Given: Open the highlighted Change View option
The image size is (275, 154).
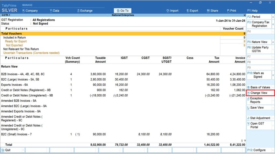Looking at the screenshot, I should [258, 93].
